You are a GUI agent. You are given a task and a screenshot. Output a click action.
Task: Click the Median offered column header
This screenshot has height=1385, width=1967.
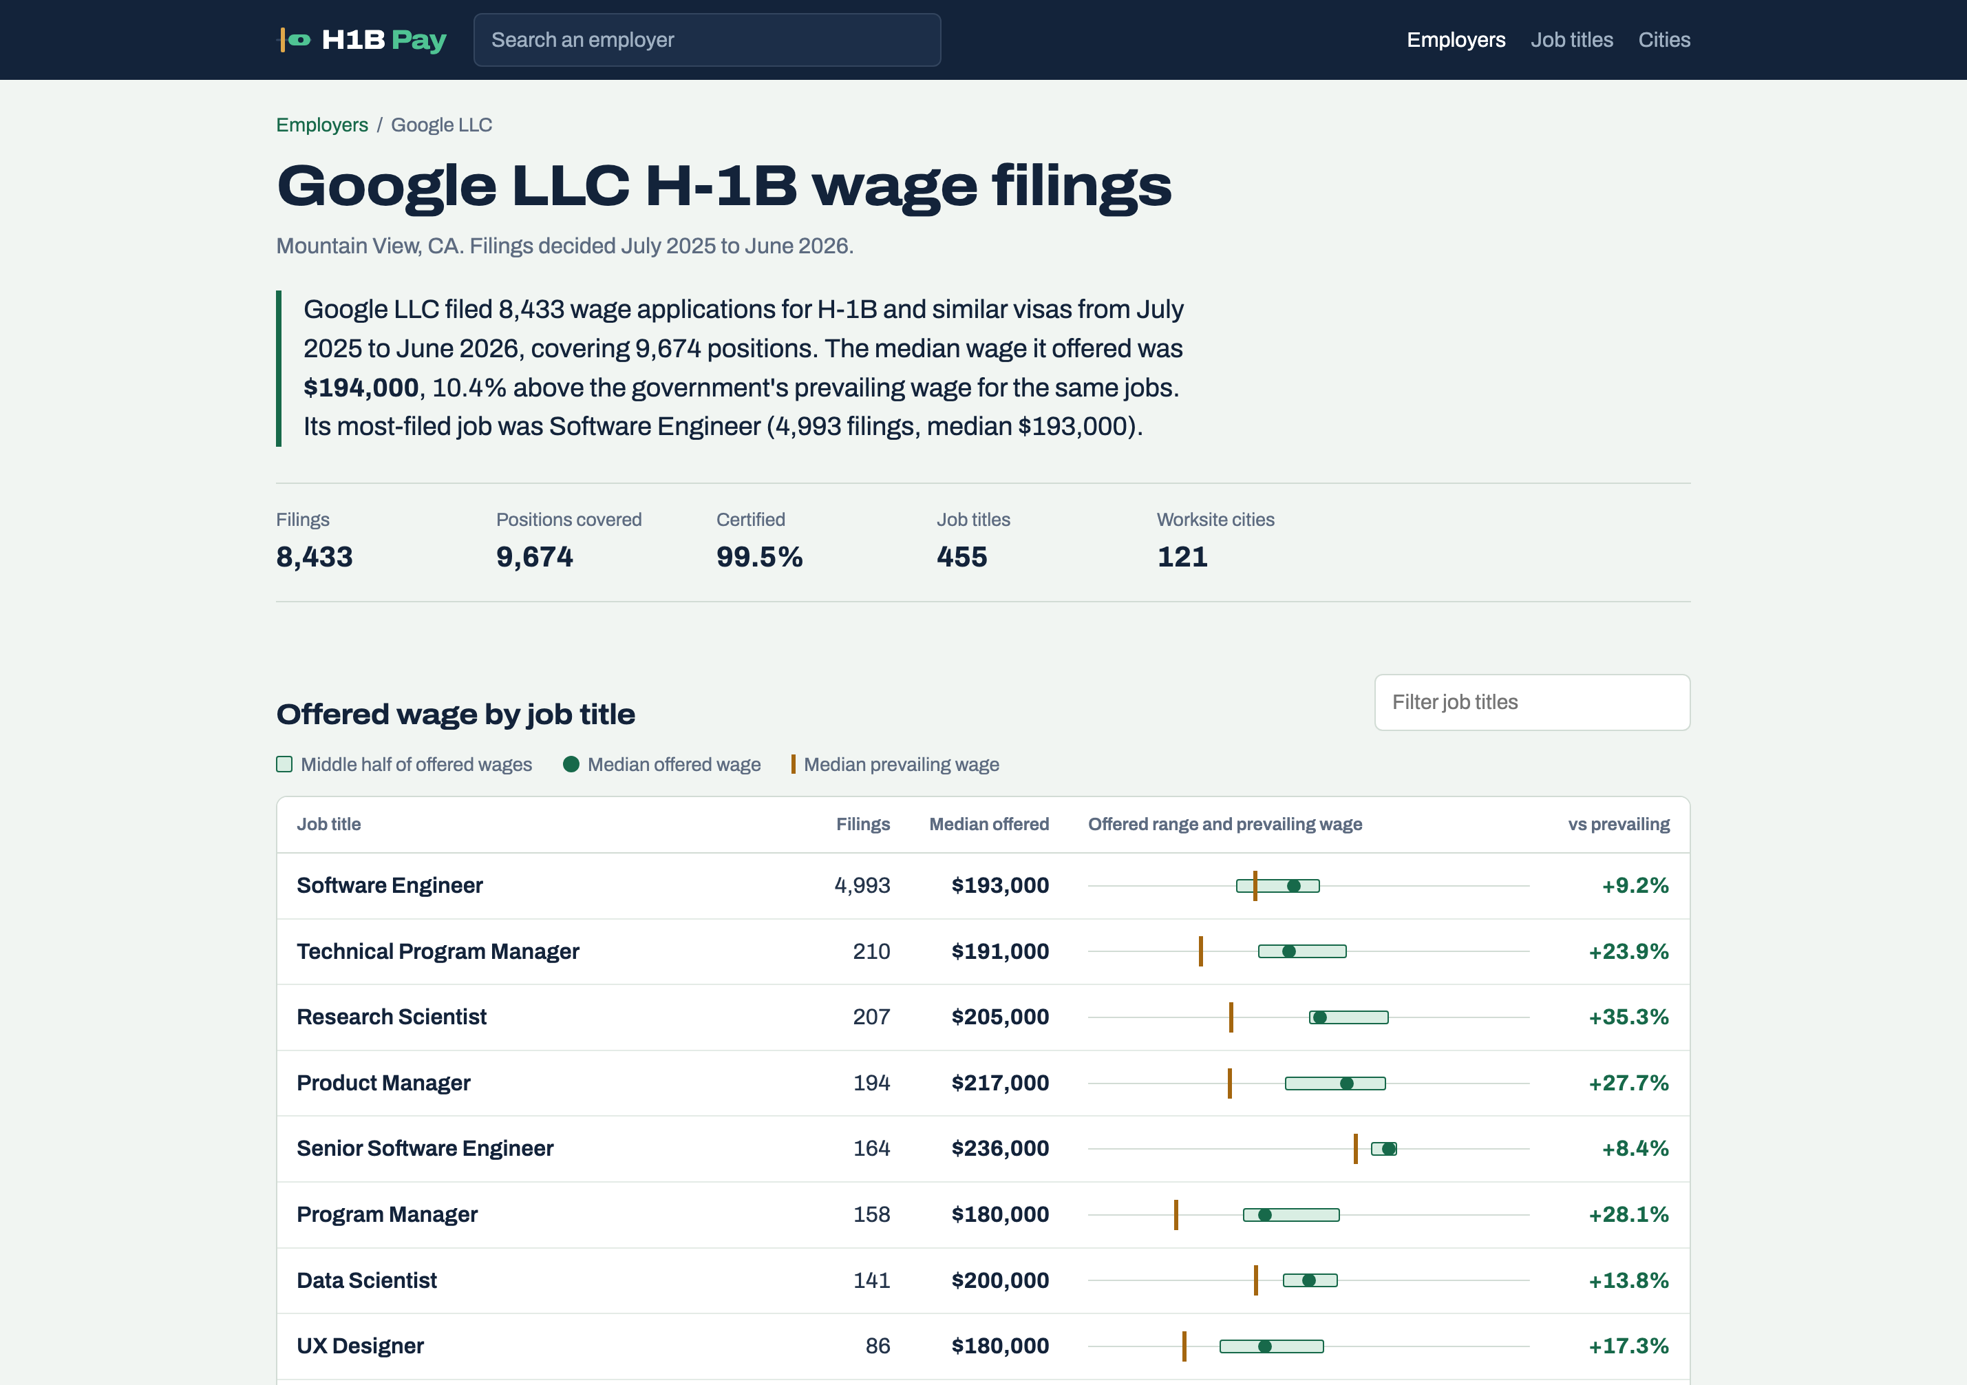(x=988, y=825)
